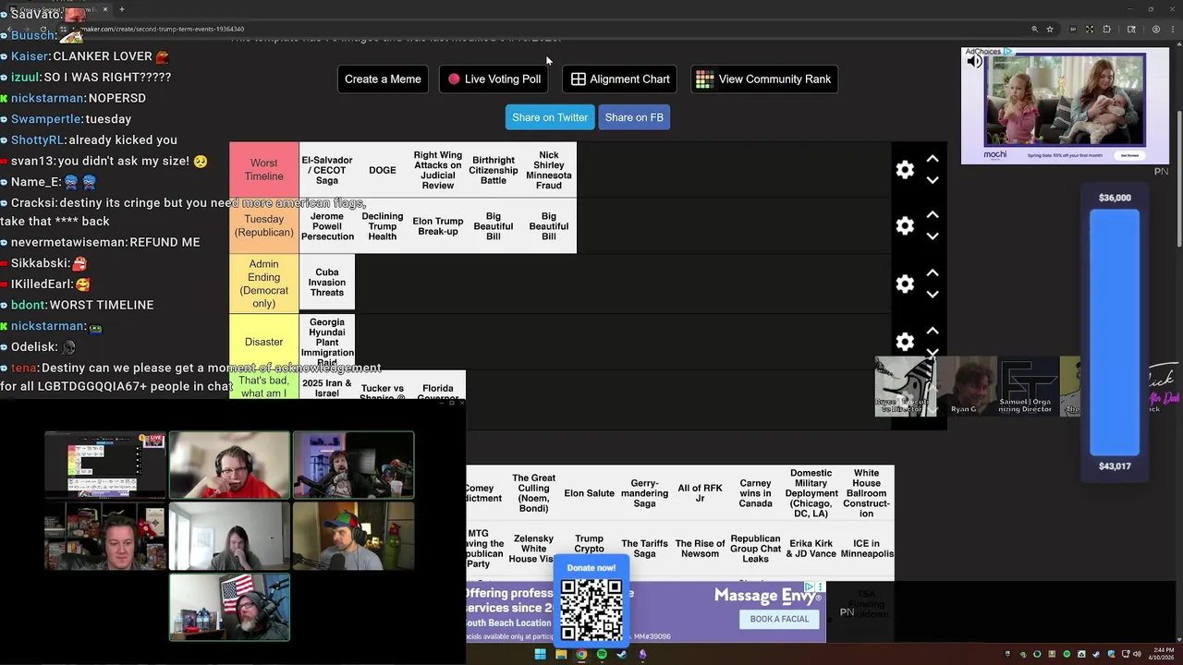Move Worst Timeline row down
Image resolution: width=1183 pixels, height=665 pixels.
tap(933, 180)
